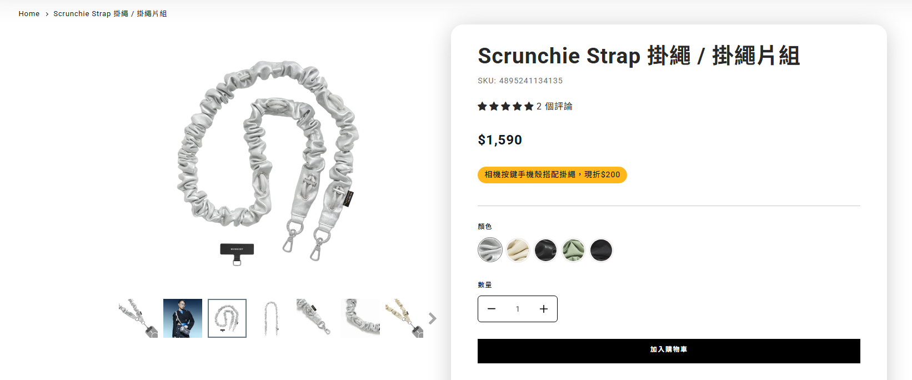Pick the third color swatch (black leather)
Image resolution: width=912 pixels, height=380 pixels.
tap(545, 250)
